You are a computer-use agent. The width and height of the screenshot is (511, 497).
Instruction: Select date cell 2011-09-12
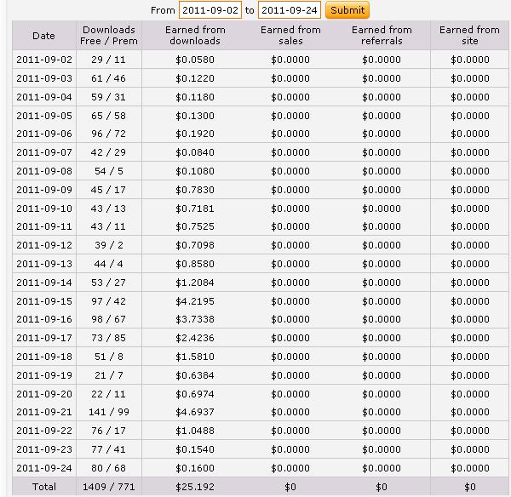tap(44, 245)
